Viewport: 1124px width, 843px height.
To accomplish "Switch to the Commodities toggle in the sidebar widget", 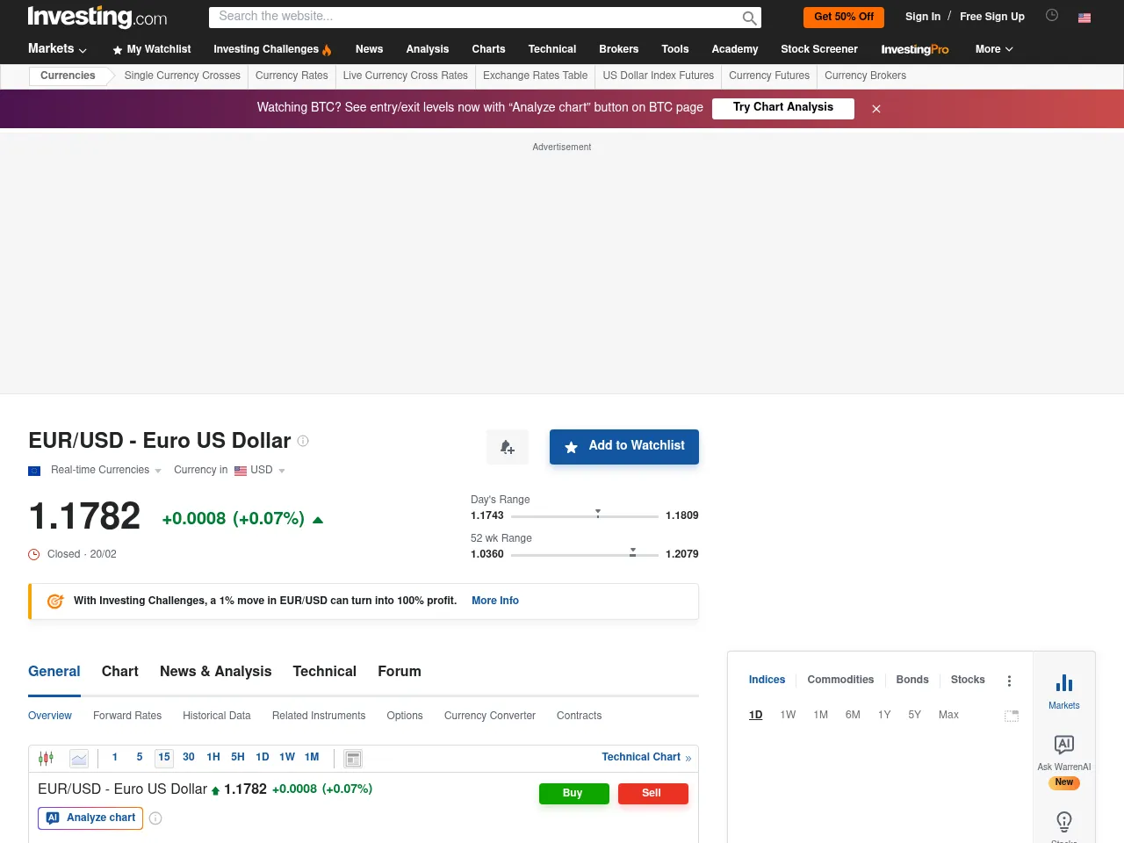I will (x=840, y=680).
